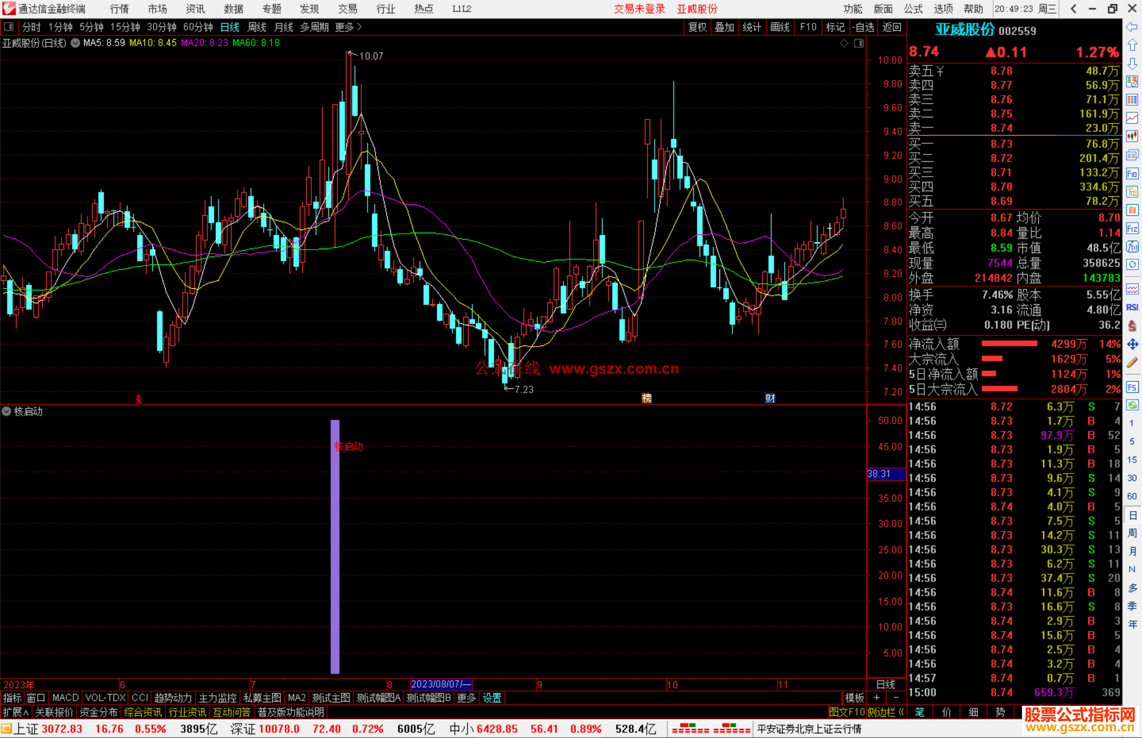Image resolution: width=1142 pixels, height=738 pixels.
Task: Expand the 更多 period options chevron
Action: [360, 27]
